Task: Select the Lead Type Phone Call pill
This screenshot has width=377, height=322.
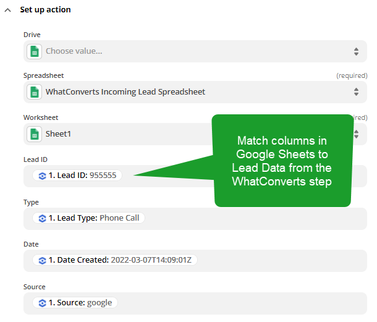Action: [88, 218]
